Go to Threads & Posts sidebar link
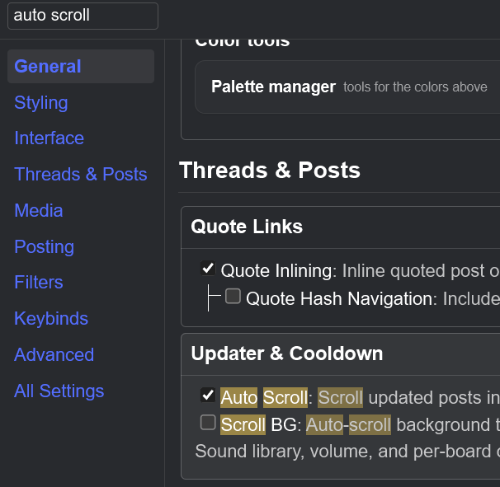The image size is (500, 487). tap(81, 174)
